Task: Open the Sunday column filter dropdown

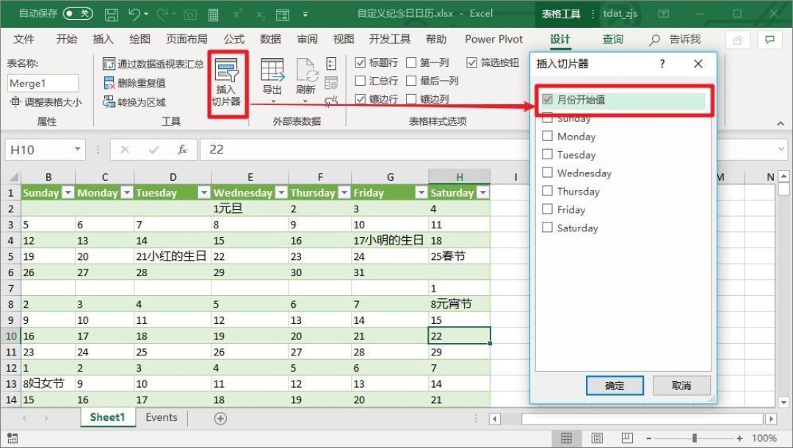Action: point(68,192)
